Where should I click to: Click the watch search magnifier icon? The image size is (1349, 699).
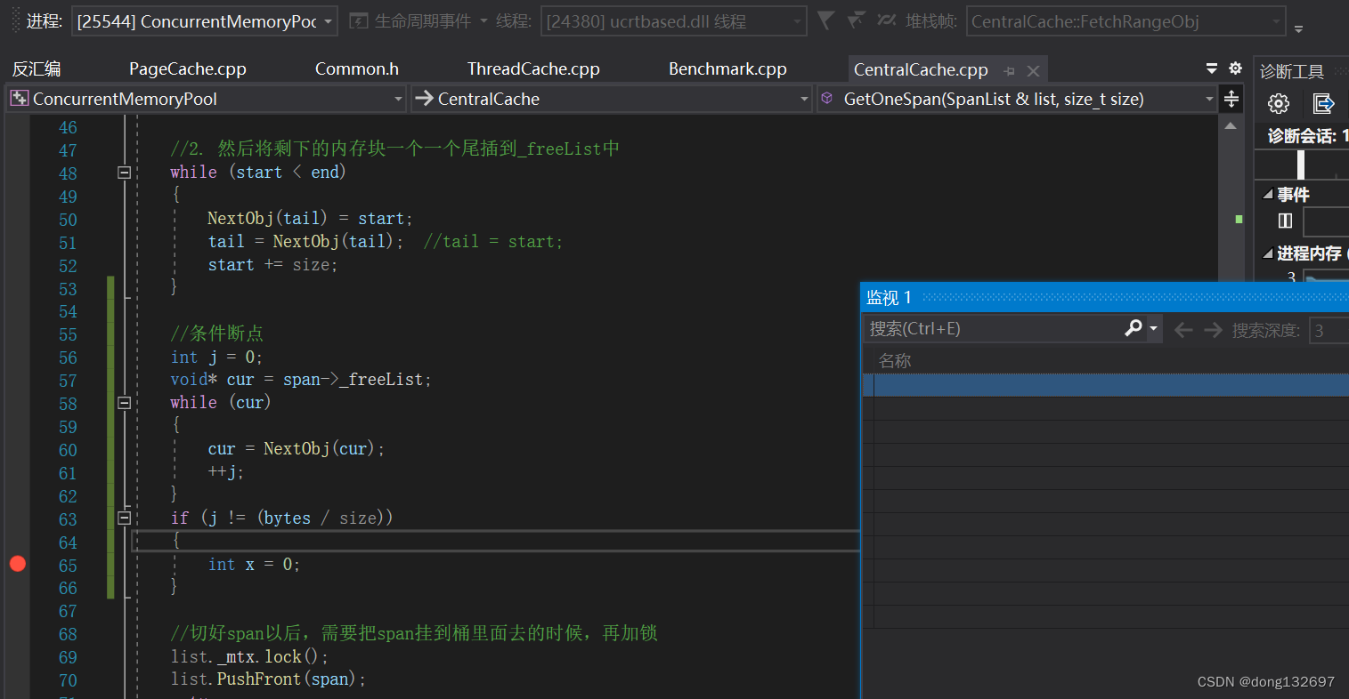tap(1134, 328)
